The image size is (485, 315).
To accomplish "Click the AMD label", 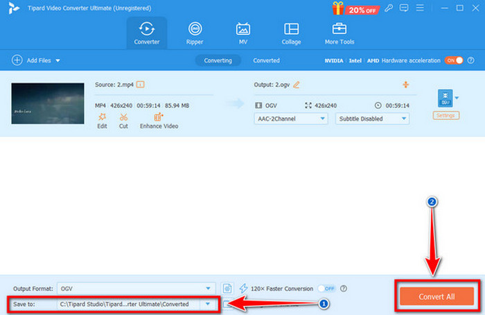I will click(x=373, y=60).
